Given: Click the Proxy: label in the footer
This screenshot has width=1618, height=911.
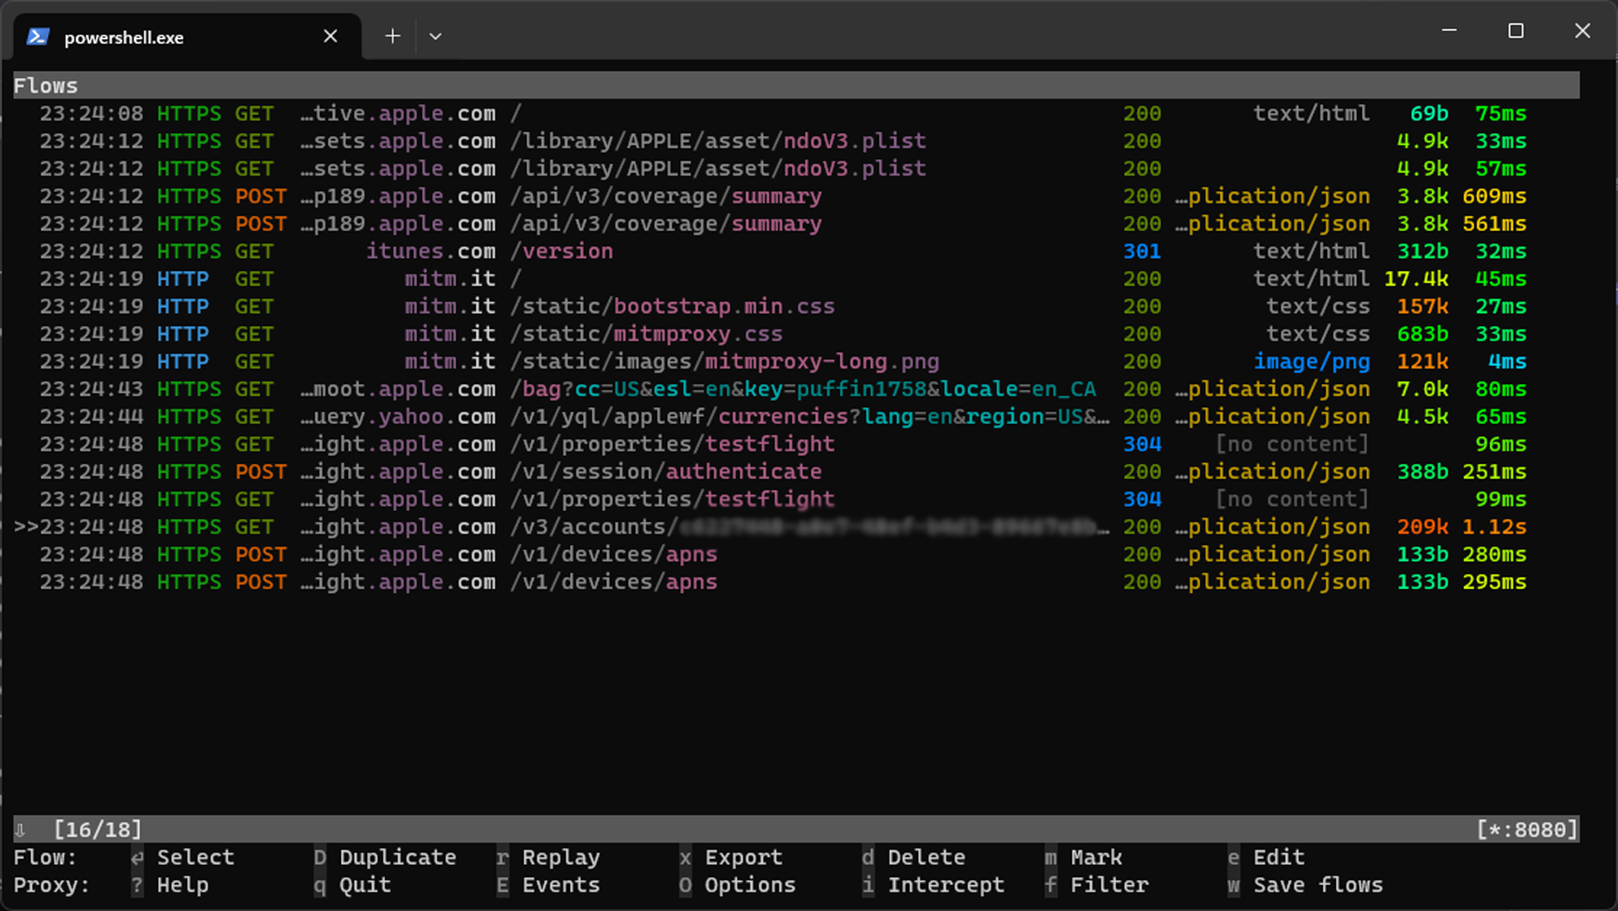Looking at the screenshot, I should [52, 885].
